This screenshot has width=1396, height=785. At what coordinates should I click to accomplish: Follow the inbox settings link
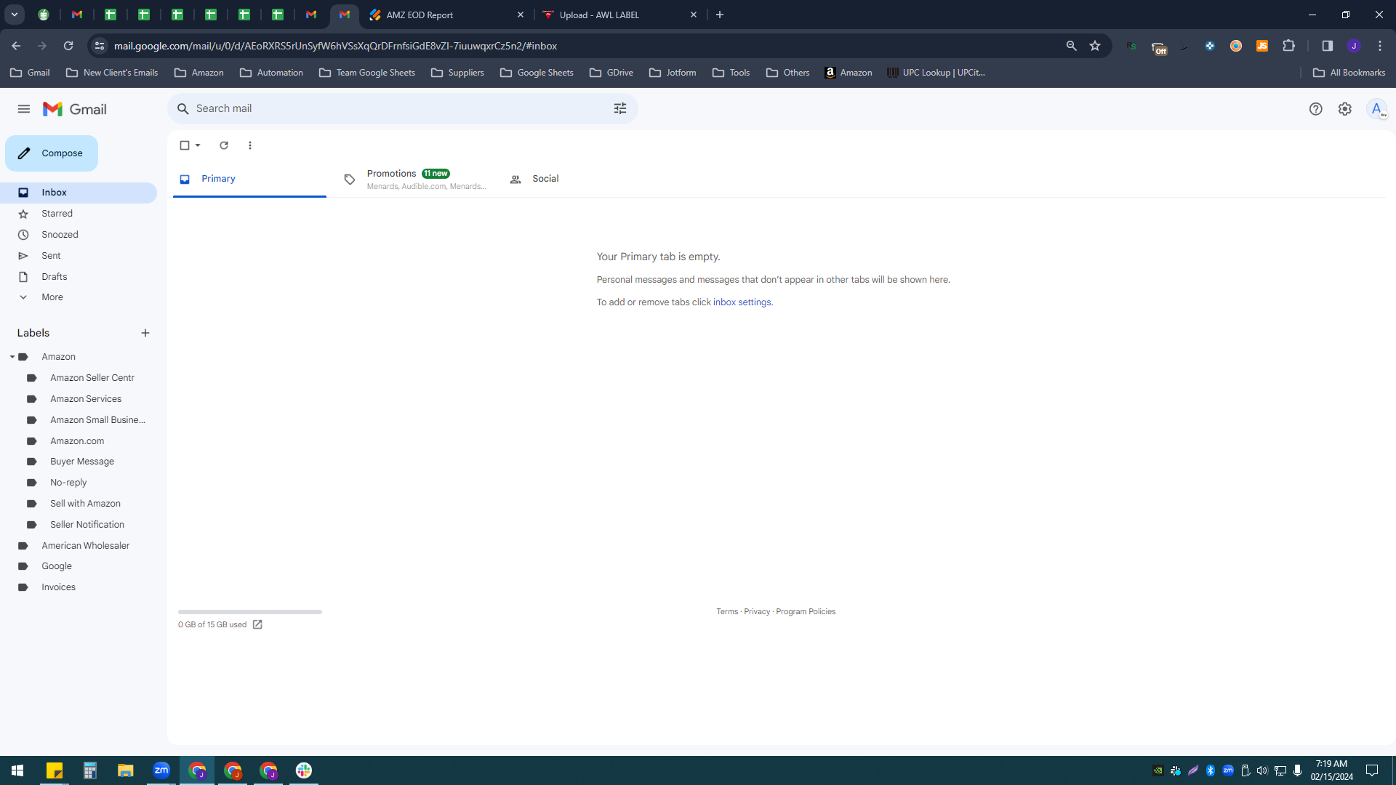click(742, 302)
